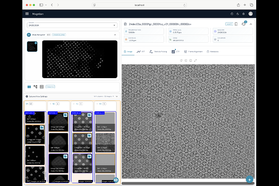Screen dimensions: 279x186
Task: Click the Columns chip label
Action: (50, 87)
